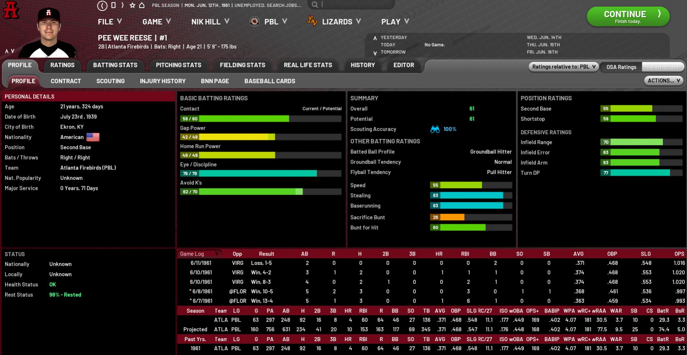Open Ratings relative to PBL dropdown

pos(563,67)
